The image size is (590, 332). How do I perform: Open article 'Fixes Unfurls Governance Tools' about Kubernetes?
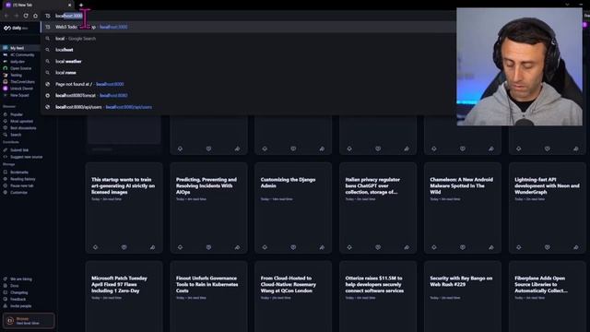tap(206, 284)
